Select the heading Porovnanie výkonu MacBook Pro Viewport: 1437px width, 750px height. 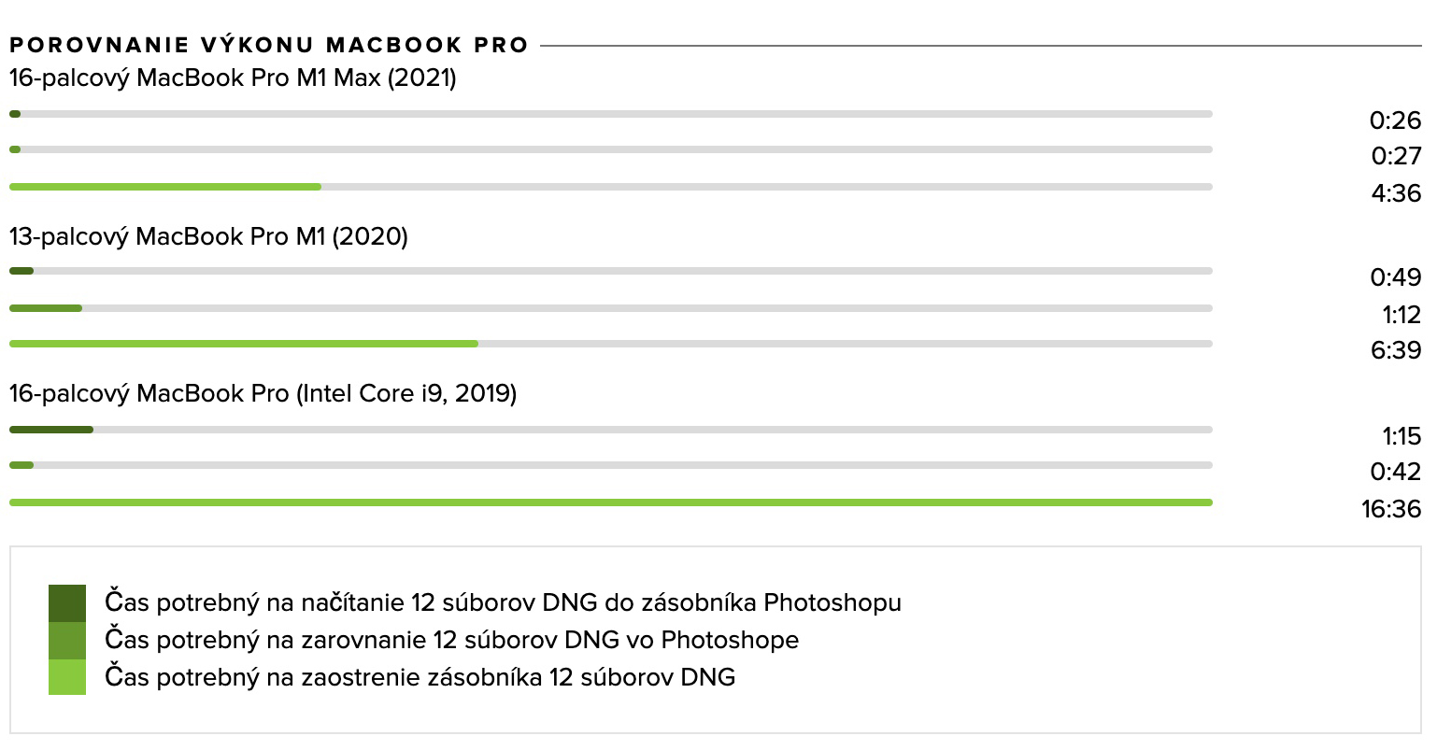click(x=269, y=45)
